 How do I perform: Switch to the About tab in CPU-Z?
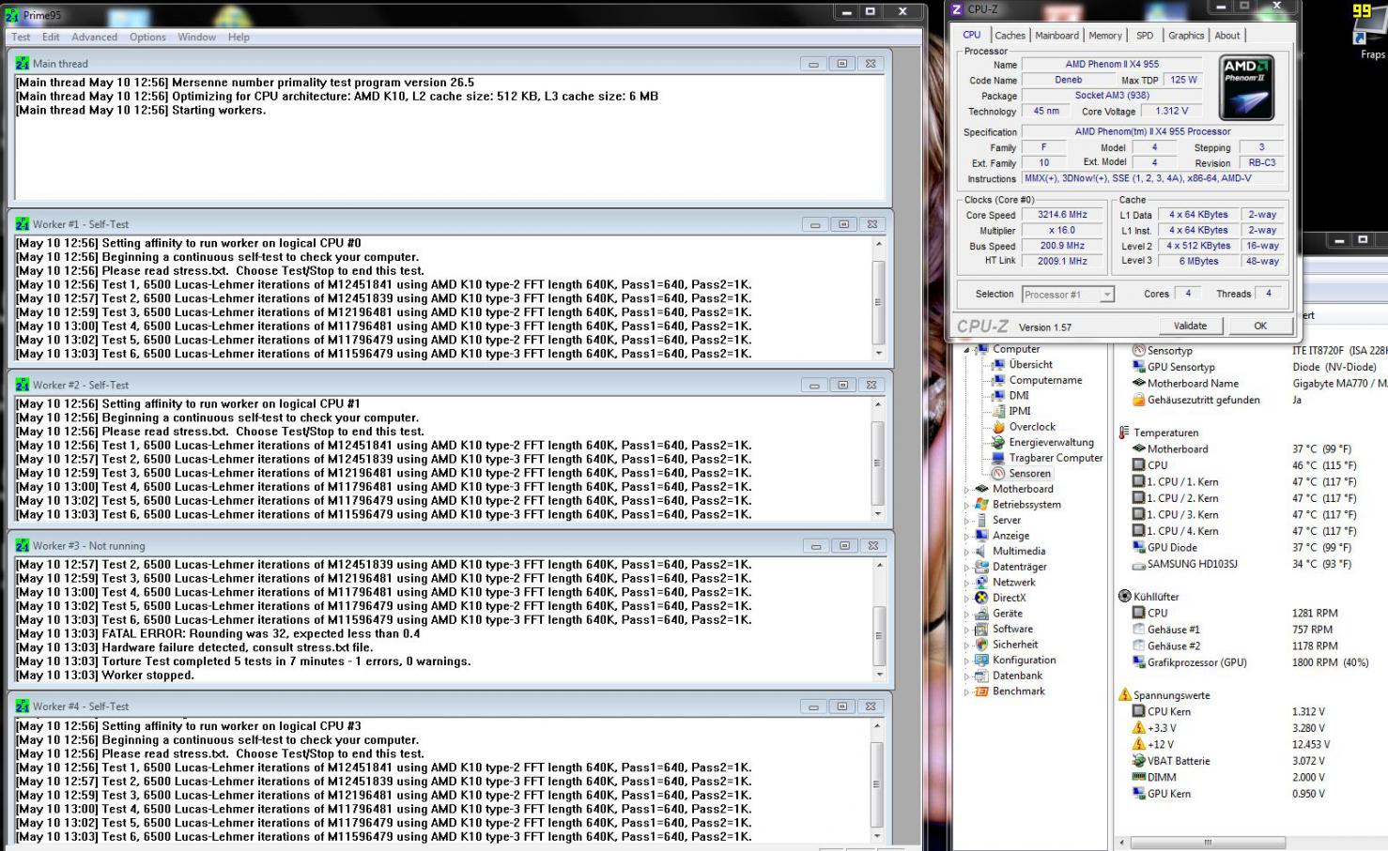click(x=1227, y=36)
